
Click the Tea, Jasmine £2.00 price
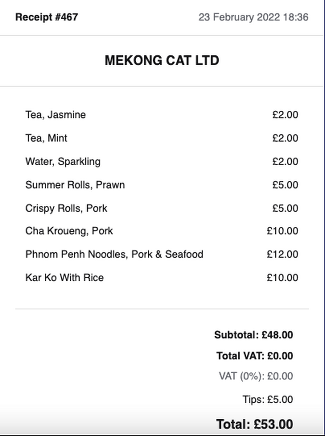[x=285, y=115]
